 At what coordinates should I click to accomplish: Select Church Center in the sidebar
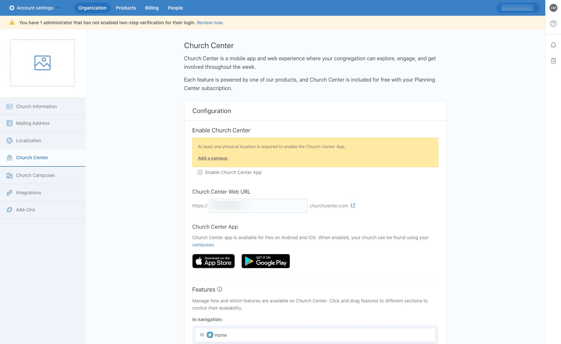[43, 158]
